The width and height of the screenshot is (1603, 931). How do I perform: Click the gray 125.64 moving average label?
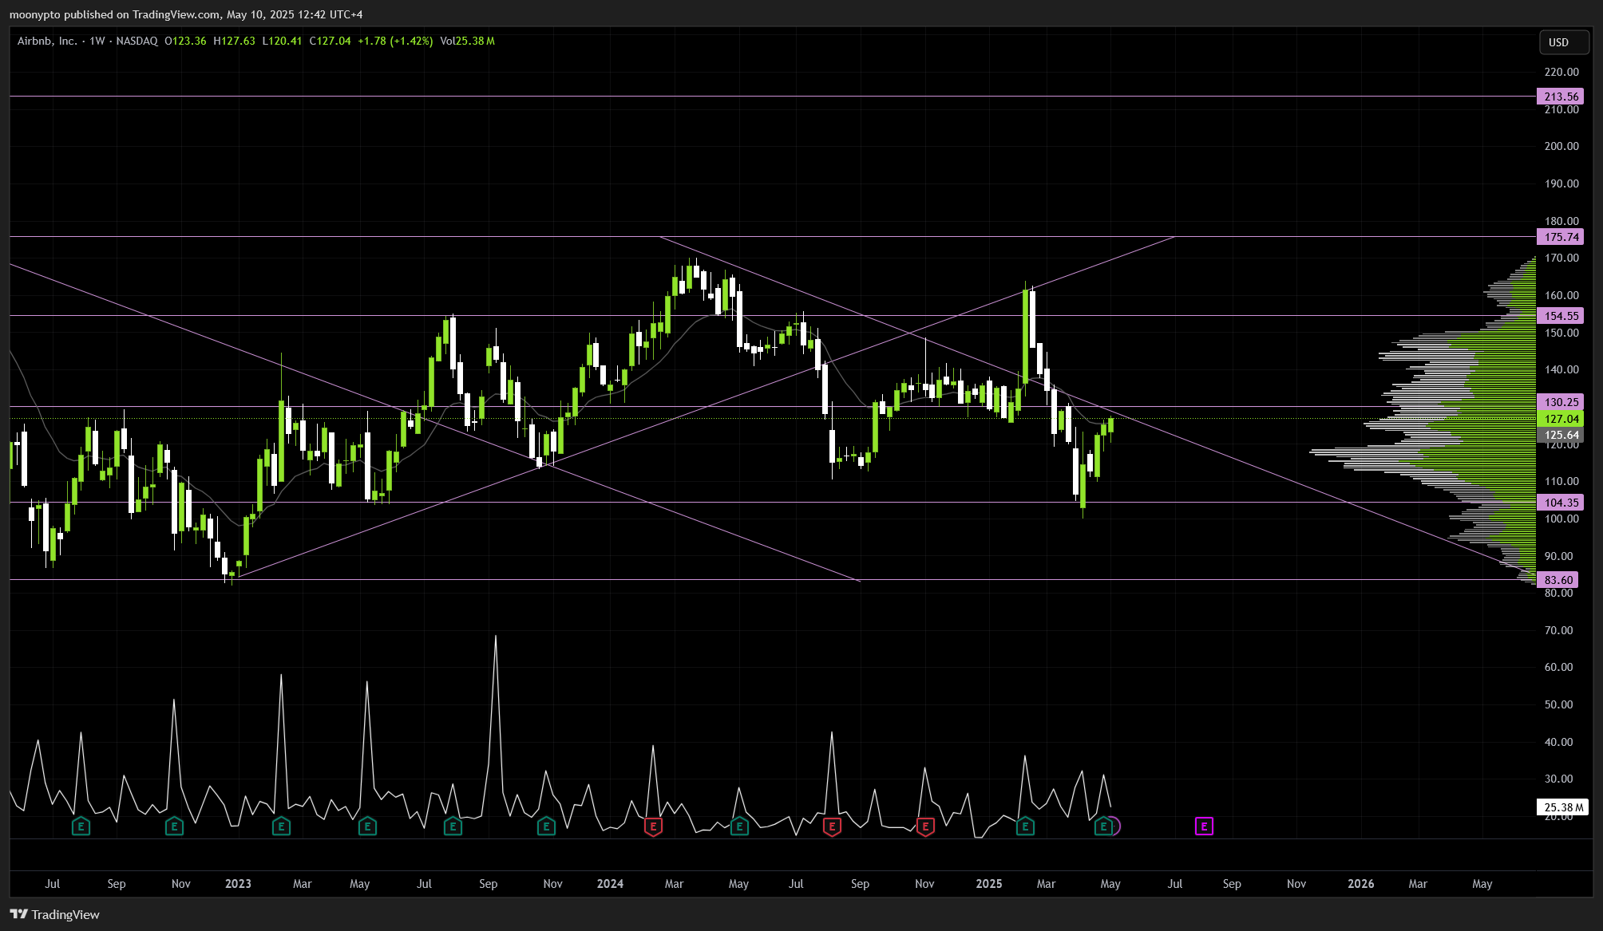tap(1560, 436)
